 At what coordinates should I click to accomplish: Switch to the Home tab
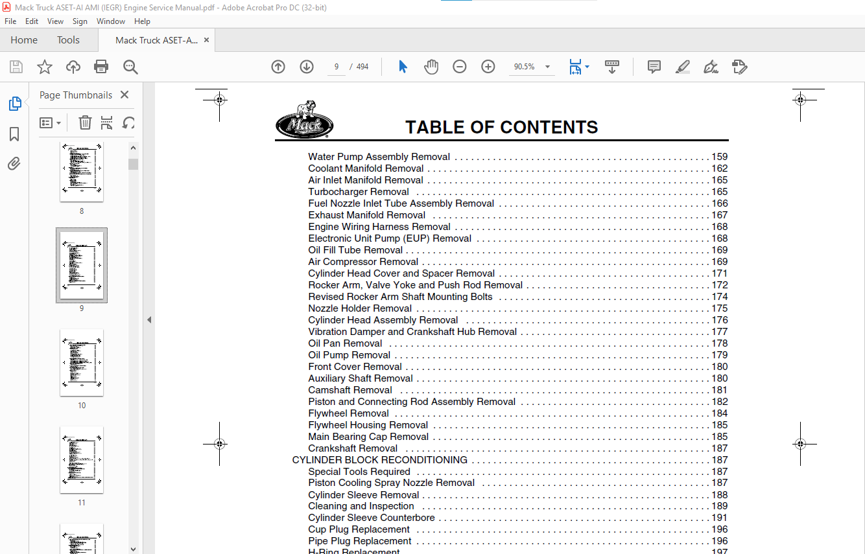[x=24, y=40]
